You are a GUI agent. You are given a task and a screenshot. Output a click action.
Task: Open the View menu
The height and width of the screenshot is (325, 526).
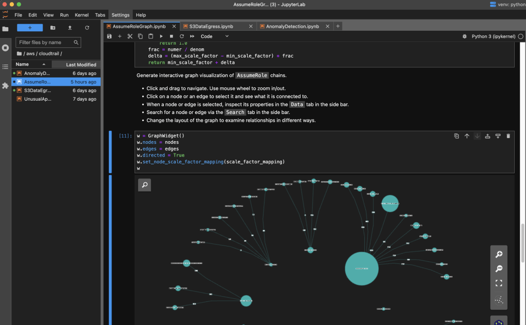point(48,15)
